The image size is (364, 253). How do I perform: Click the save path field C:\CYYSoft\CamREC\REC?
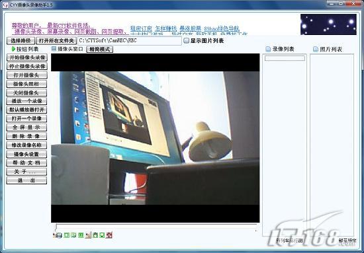point(130,41)
